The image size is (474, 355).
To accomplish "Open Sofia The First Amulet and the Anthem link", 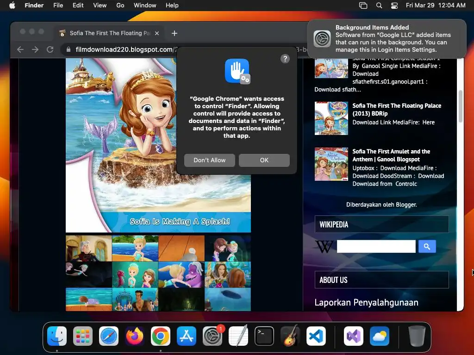I will (391, 155).
